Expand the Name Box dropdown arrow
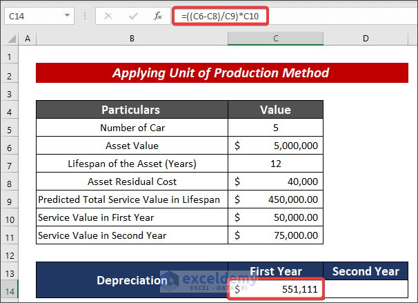 67,15
